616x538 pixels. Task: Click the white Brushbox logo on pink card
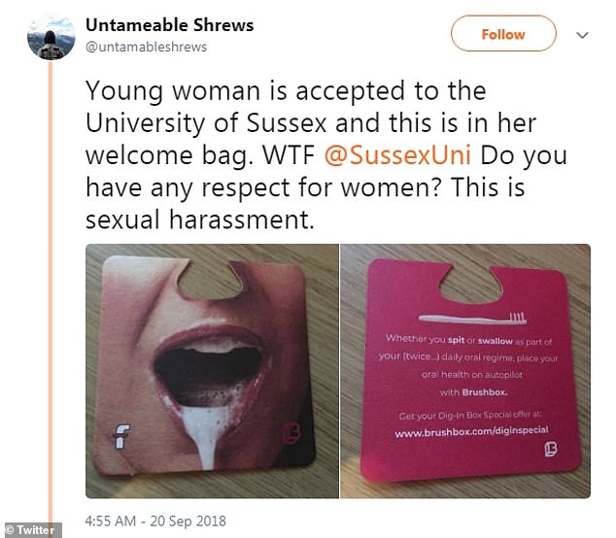click(551, 450)
